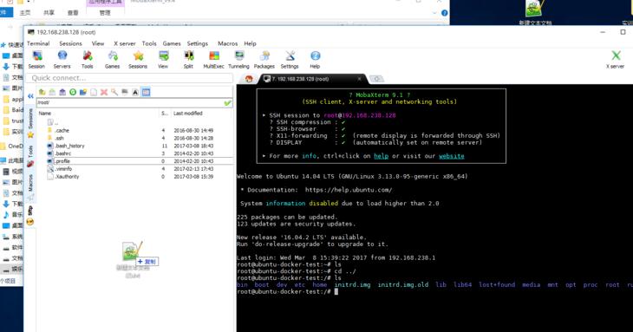Click the download file icon in SFTP toolbar
Screen dimensions: 633x332
coord(52,93)
